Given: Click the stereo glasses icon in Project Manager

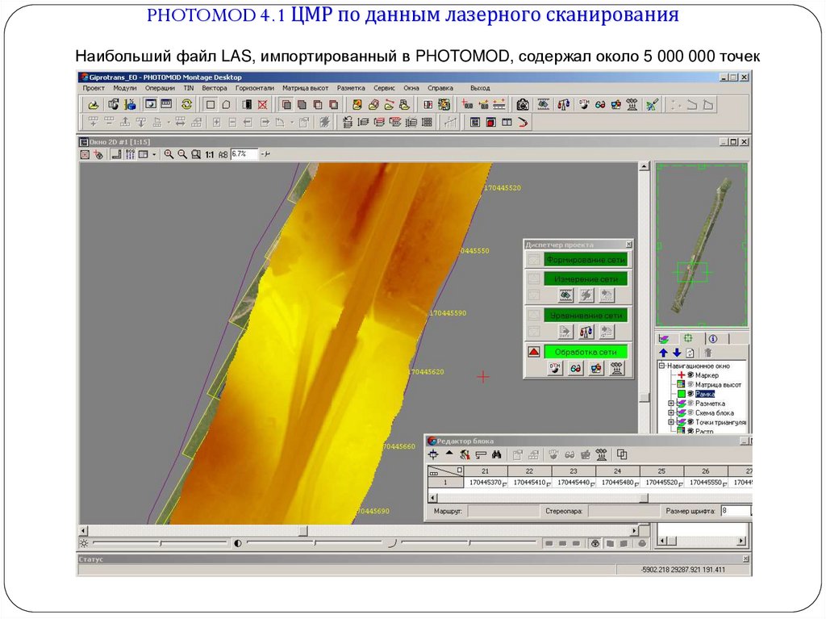Looking at the screenshot, I should (575, 367).
